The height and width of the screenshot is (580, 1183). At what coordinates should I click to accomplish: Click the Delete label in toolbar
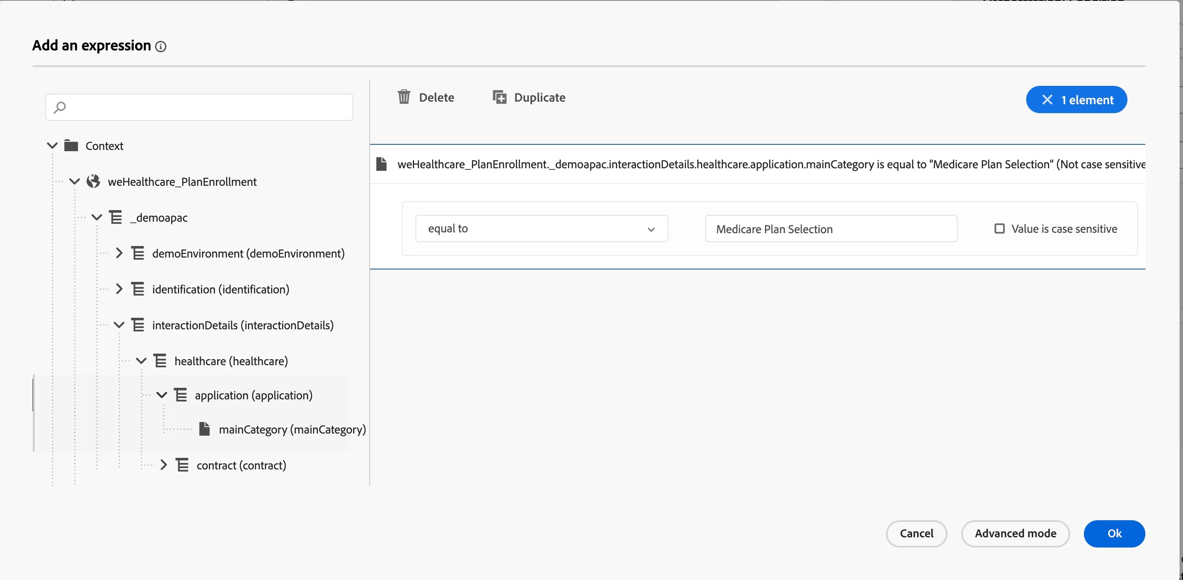(436, 97)
